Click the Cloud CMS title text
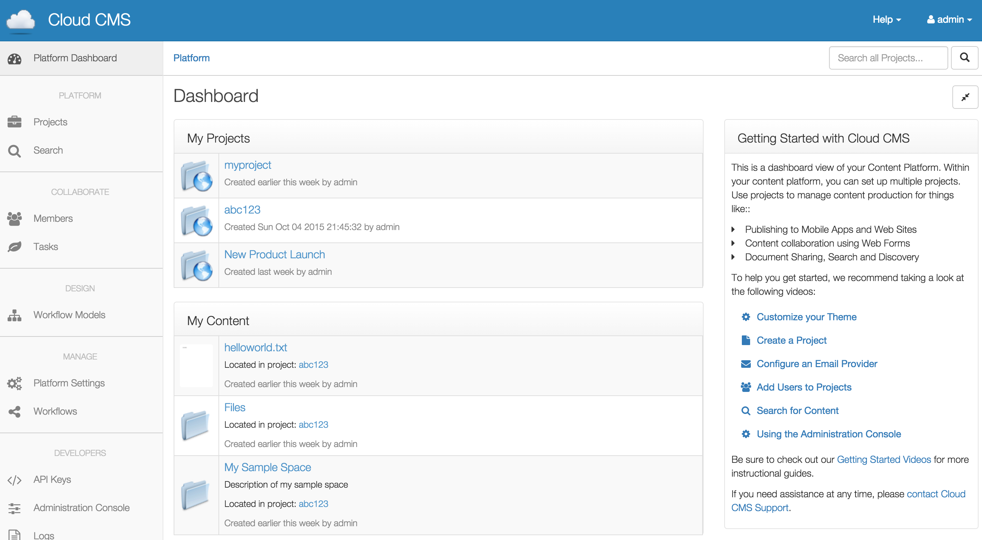This screenshot has width=982, height=540. (89, 20)
